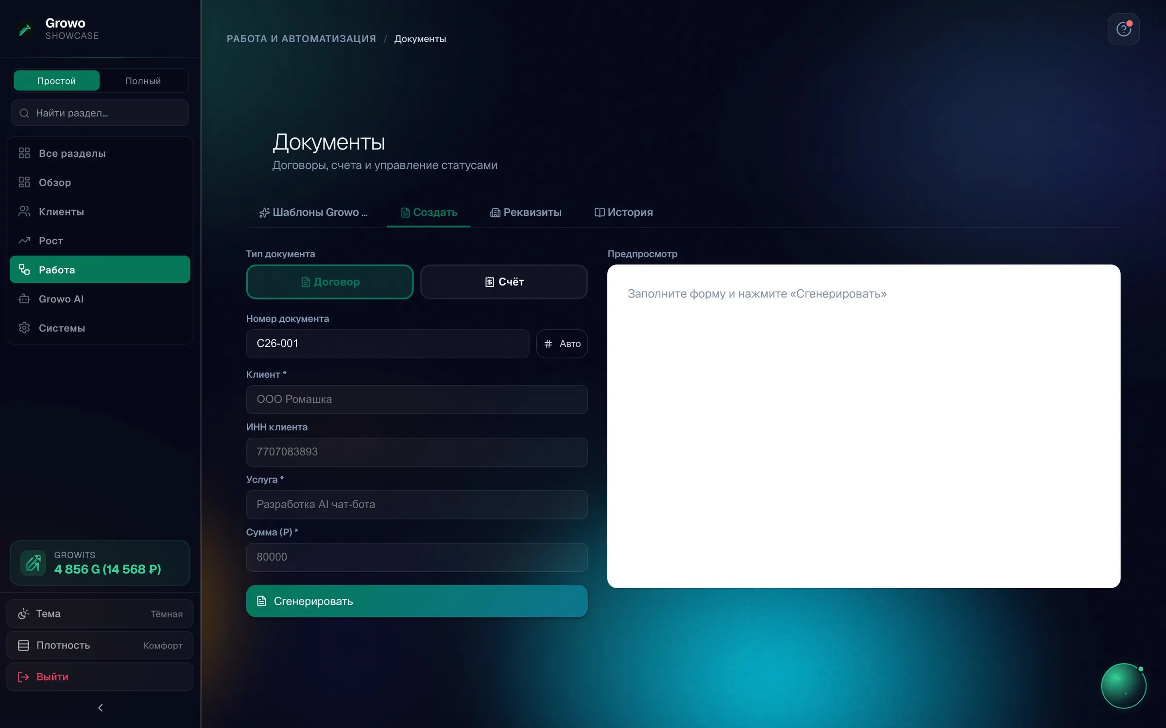Change the Плотность density setting
This screenshot has width=1166, height=728.
point(100,645)
